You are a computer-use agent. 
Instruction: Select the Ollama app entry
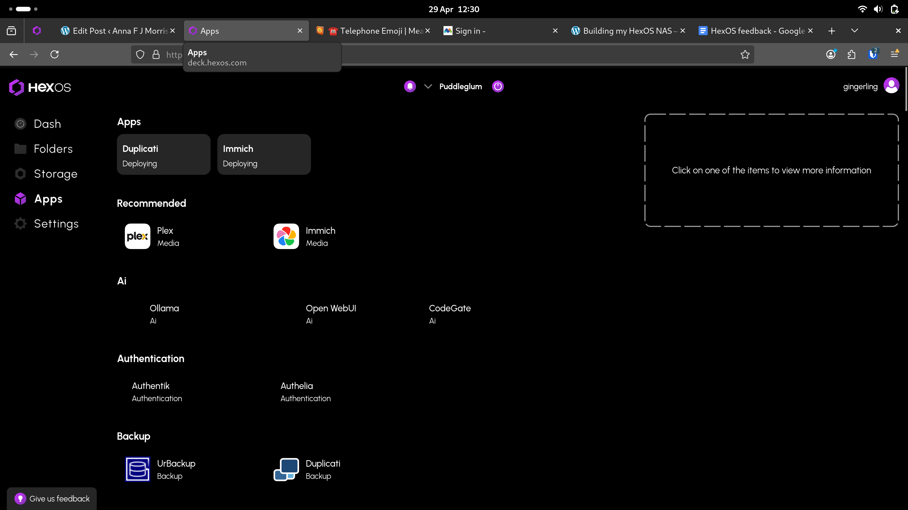coord(164,314)
